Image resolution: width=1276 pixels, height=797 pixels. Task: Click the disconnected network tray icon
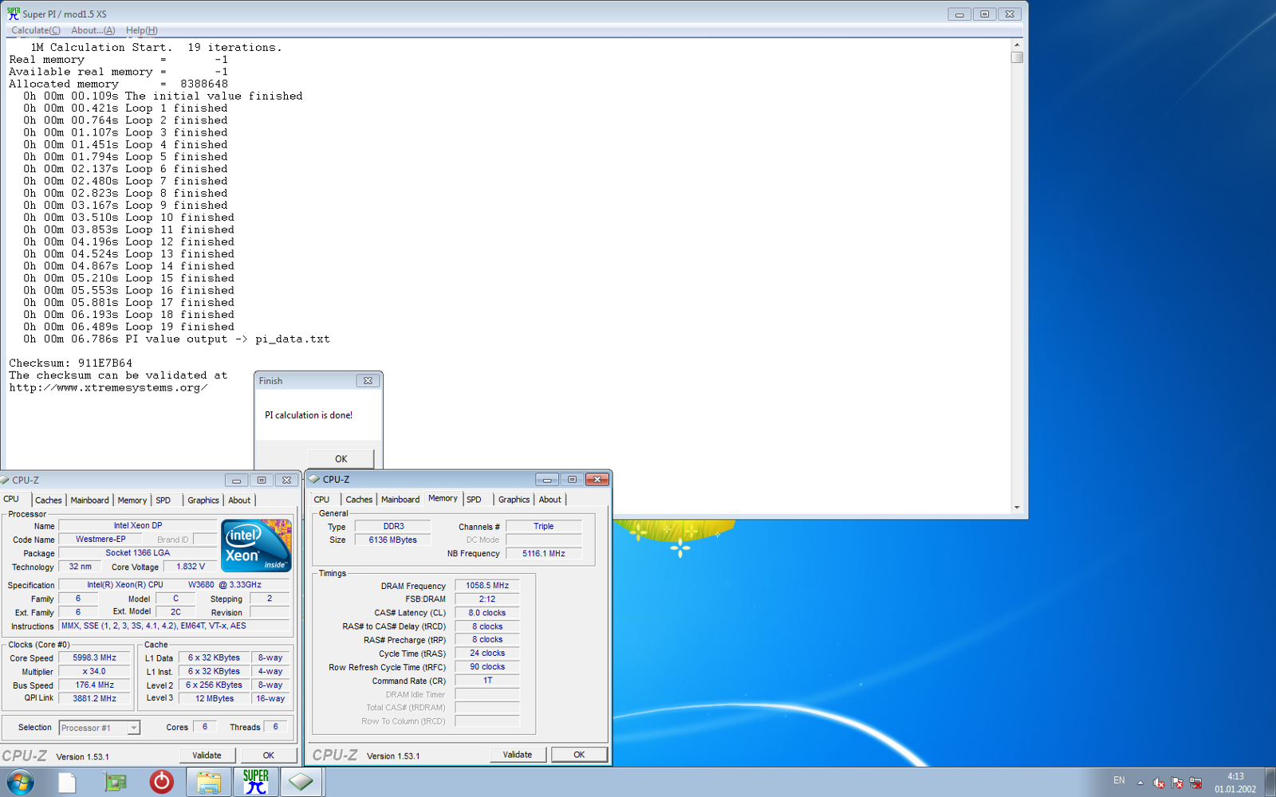[x=1195, y=783]
